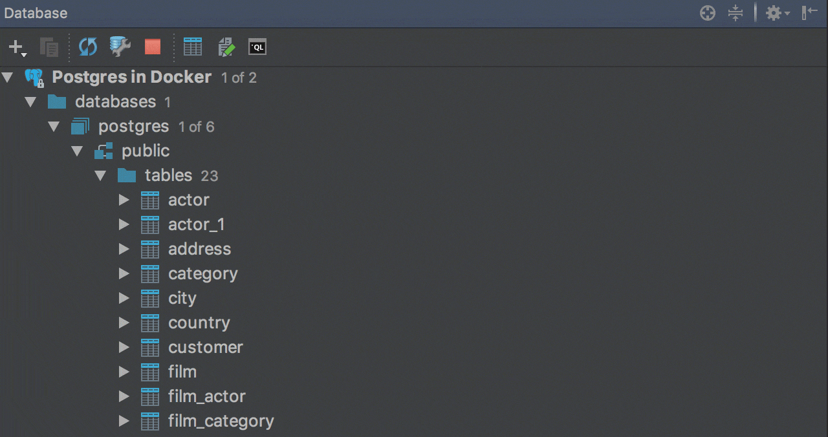Screen dimensions: 828x437
Task: Collapse the tables folder
Action: tap(100, 176)
